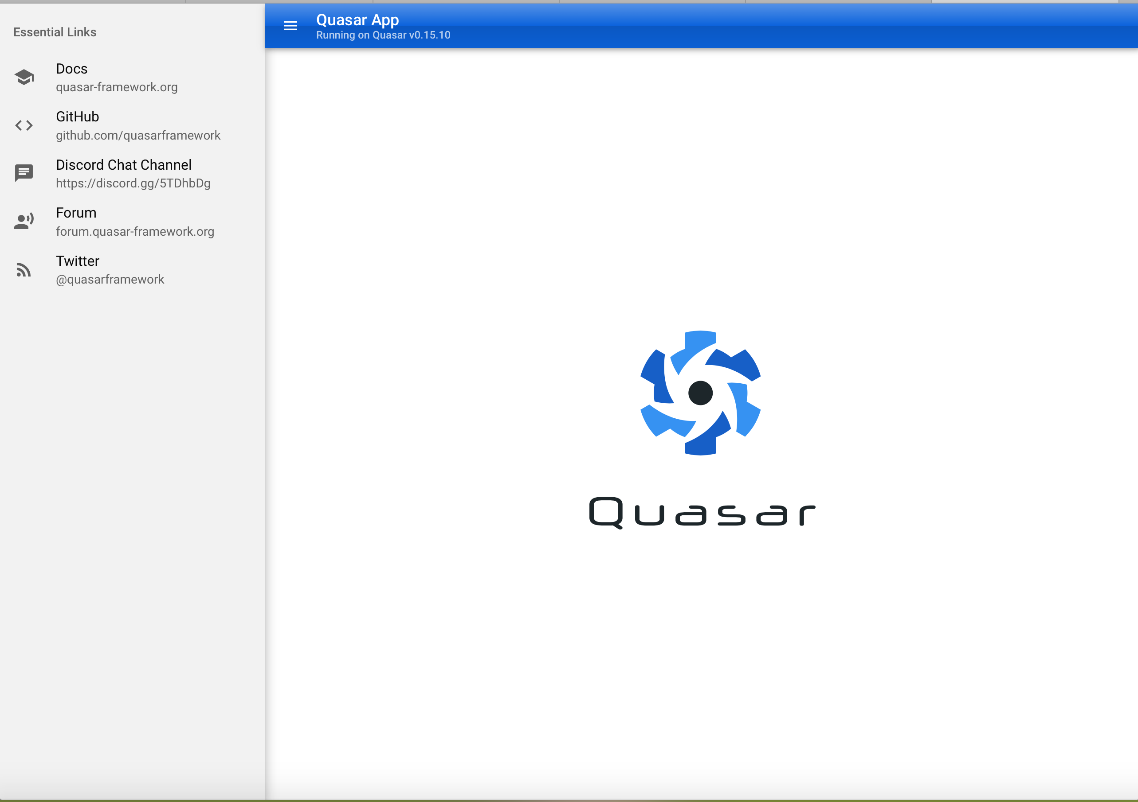Click the Essential Links section header

tap(55, 32)
